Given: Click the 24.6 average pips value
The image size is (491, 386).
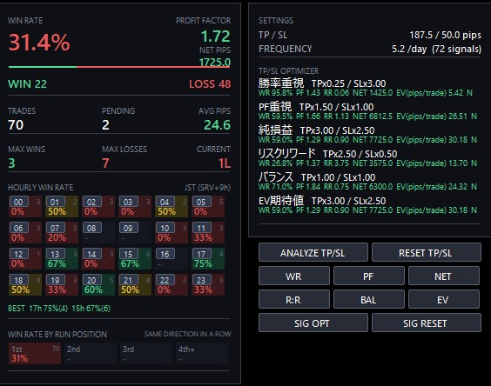Looking at the screenshot, I should (x=217, y=125).
